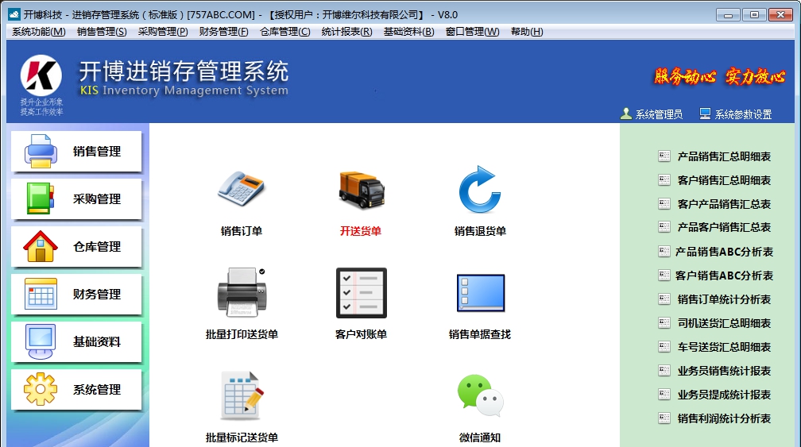Click the icon beside 客户销售汇总明细表
801x447 pixels.
pyautogui.click(x=664, y=180)
